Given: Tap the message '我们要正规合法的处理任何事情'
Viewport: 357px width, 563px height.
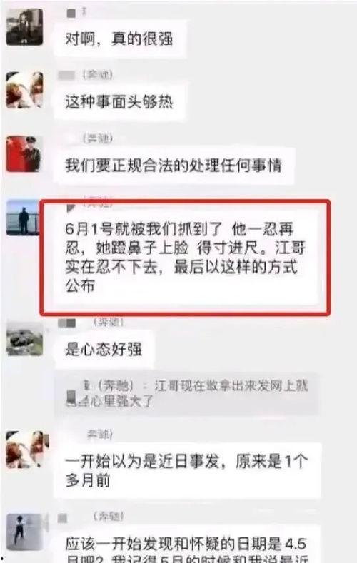Looking at the screenshot, I should (x=174, y=166).
